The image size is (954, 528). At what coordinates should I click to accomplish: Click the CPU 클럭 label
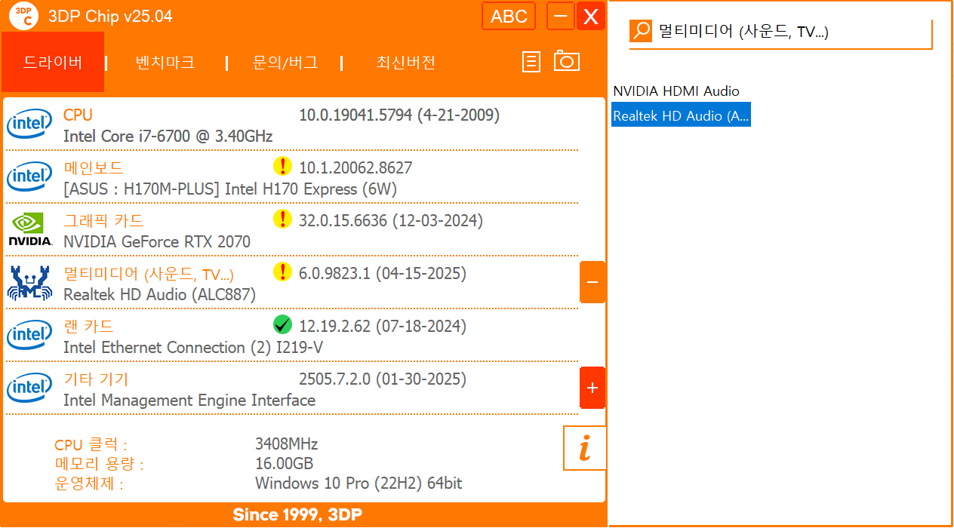tap(91, 445)
